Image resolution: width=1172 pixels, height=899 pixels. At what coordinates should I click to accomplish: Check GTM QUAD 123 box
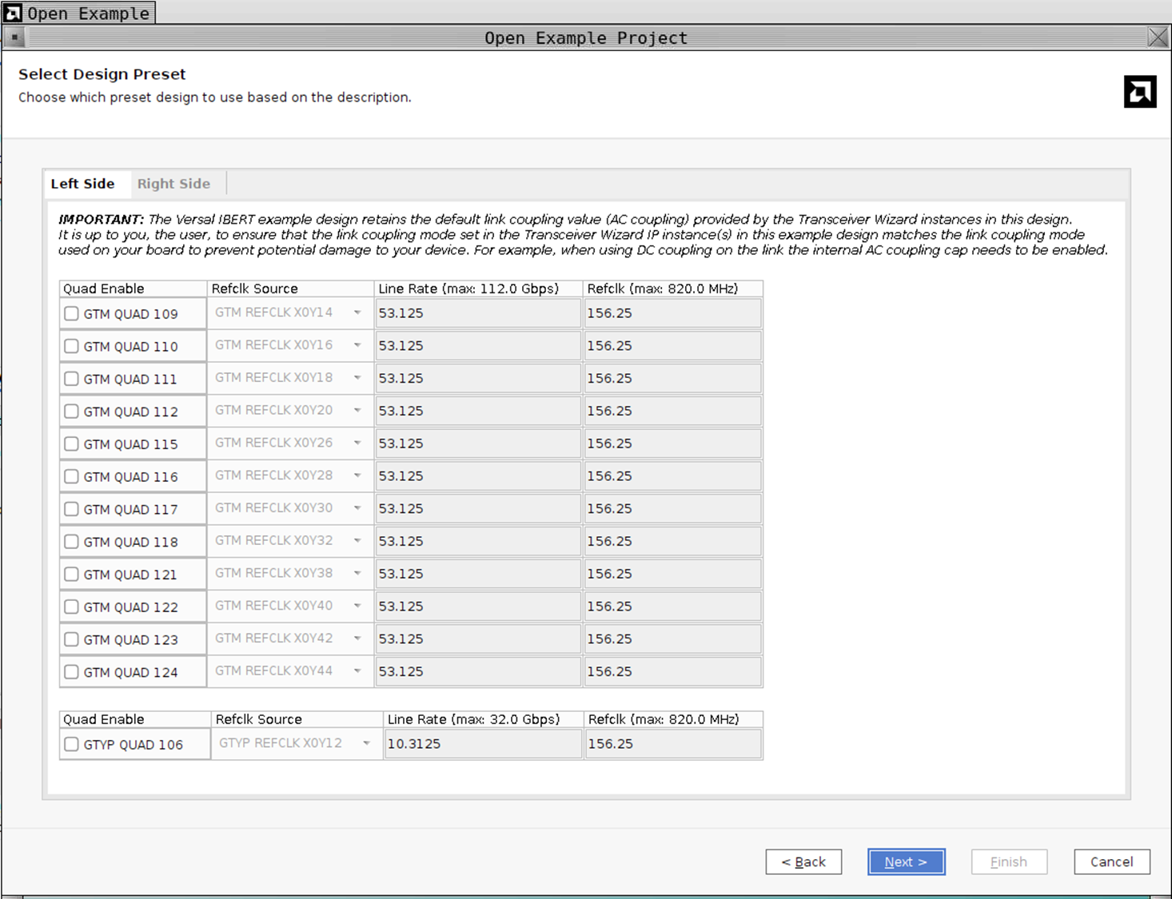tap(71, 639)
